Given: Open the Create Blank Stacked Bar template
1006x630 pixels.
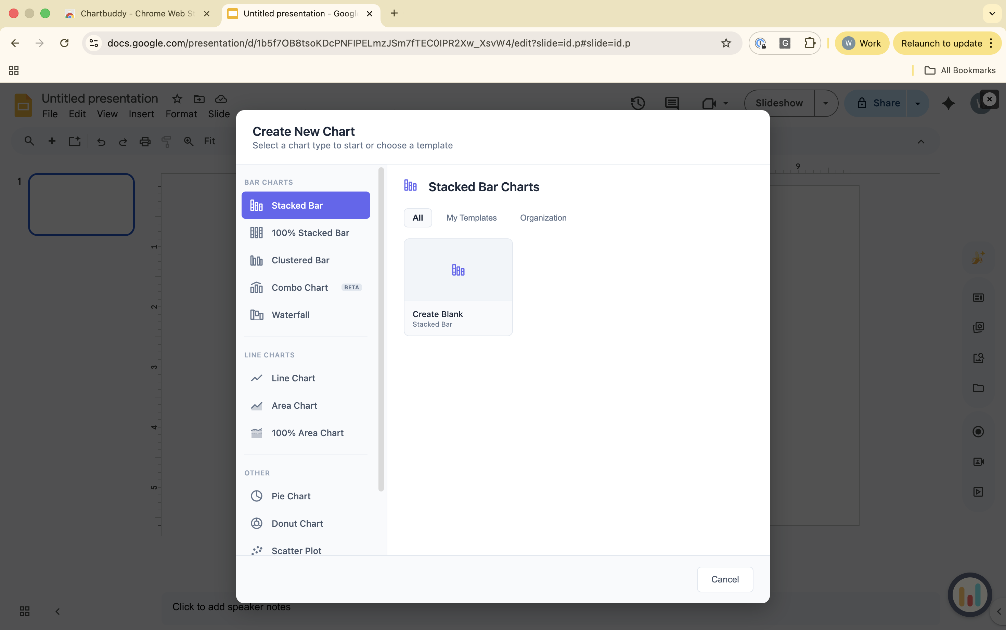Looking at the screenshot, I should (457, 287).
